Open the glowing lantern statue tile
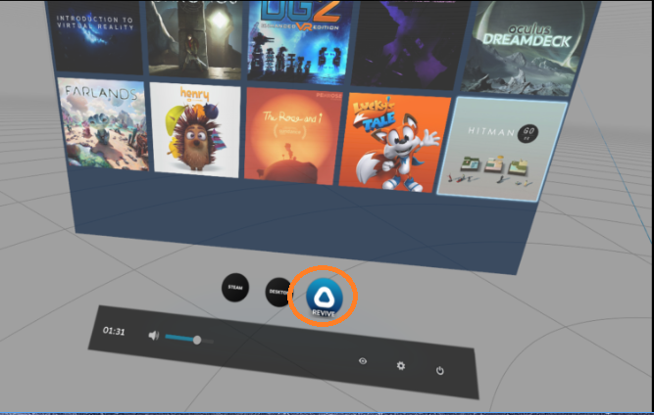This screenshot has width=654, height=415. pyautogui.click(x=194, y=39)
